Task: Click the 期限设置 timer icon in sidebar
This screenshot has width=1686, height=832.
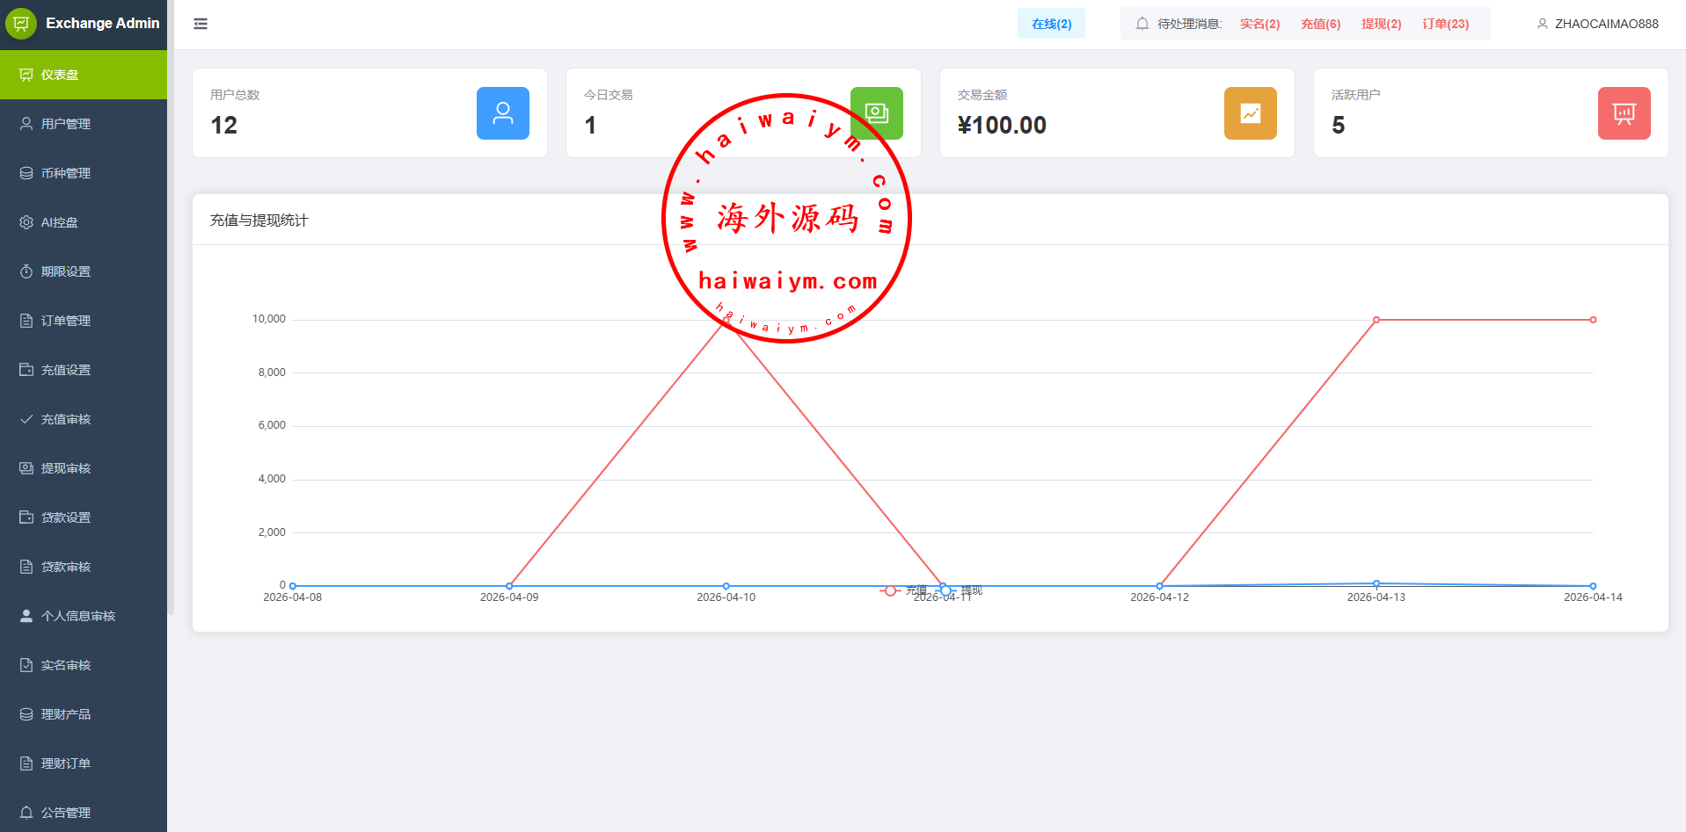Action: (26, 271)
